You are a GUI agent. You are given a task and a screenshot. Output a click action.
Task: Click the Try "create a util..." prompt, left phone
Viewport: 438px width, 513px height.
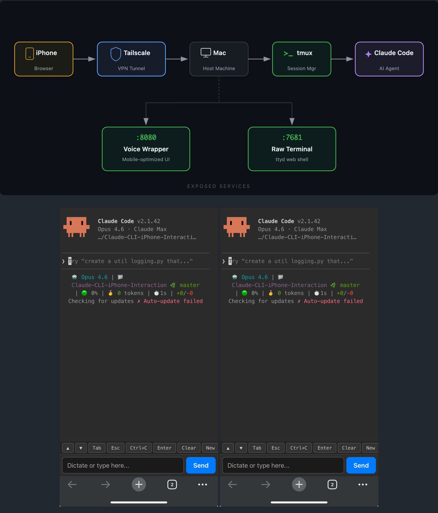130,261
